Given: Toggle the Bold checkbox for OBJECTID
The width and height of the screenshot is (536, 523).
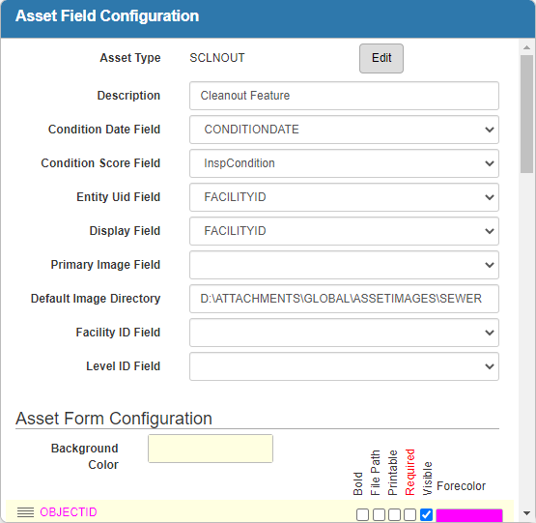Looking at the screenshot, I should pos(362,514).
